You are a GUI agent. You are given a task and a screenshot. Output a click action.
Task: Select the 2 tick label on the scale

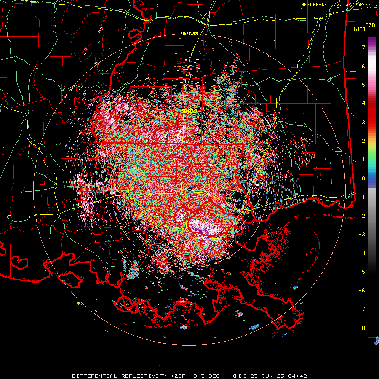[x=363, y=141]
